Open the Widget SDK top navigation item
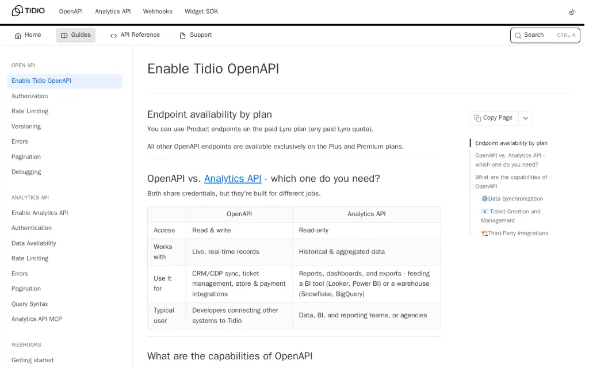The image size is (589, 368). pos(201,11)
